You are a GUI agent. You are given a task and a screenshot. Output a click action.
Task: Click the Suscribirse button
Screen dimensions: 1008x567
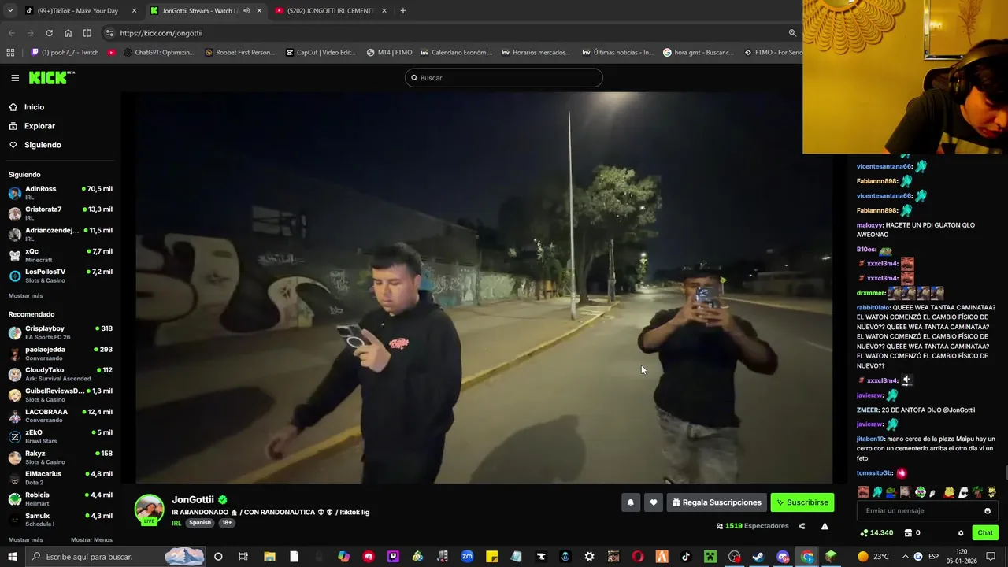pyautogui.click(x=802, y=502)
